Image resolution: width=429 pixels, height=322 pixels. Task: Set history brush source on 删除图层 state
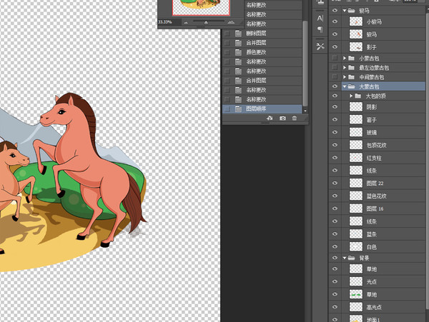pos(227,34)
